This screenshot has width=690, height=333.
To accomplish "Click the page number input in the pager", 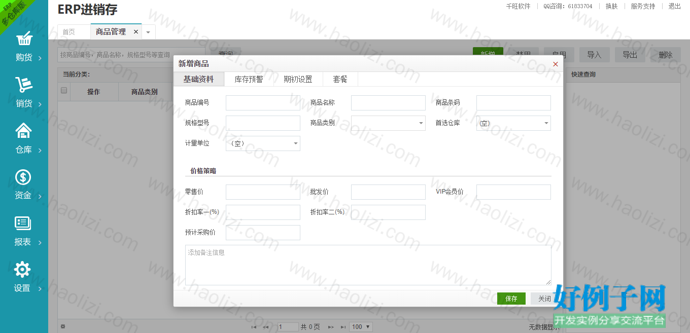I will click(x=288, y=327).
